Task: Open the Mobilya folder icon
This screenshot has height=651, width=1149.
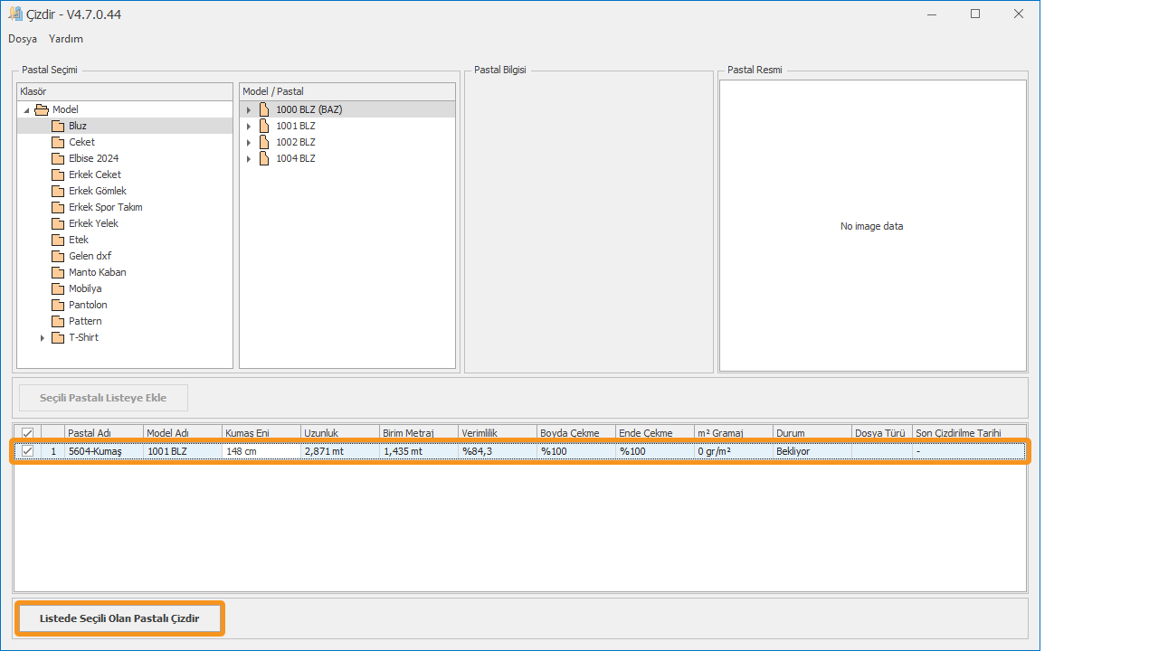Action: click(x=58, y=288)
